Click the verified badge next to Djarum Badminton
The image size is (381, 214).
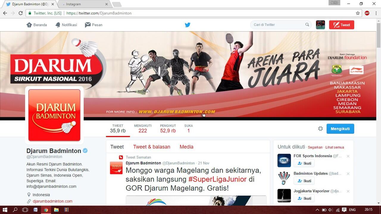tap(85, 151)
